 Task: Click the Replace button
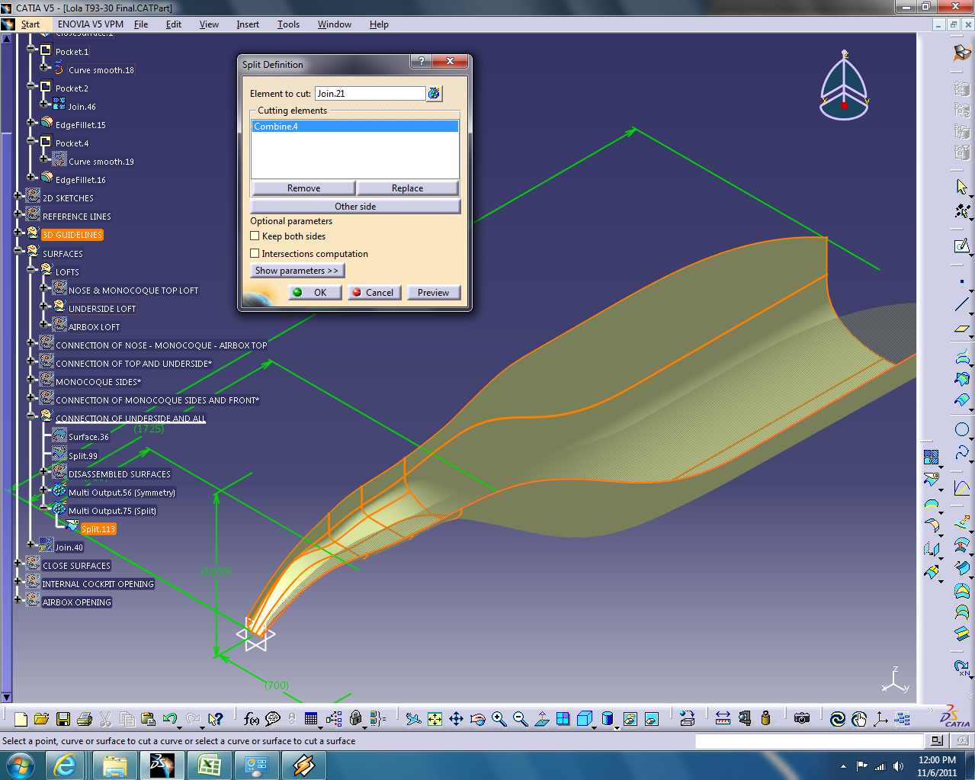coord(408,188)
